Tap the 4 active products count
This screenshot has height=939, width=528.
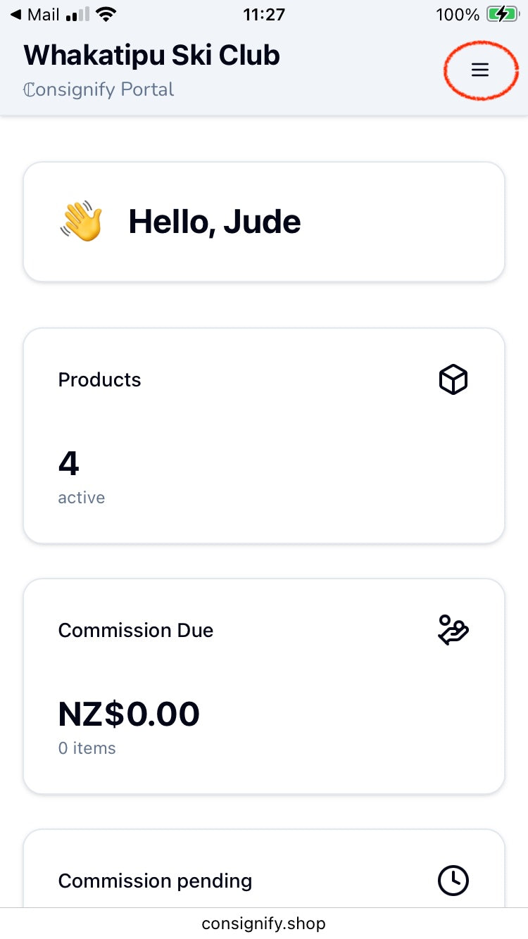click(x=69, y=464)
